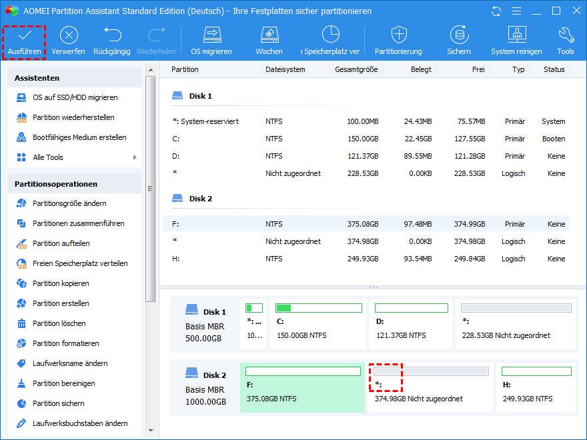
Task: Click the D: partition usage bar
Action: [411, 308]
